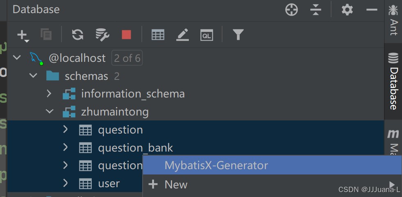Click the Filter funnel icon
Screen dimensions: 402x197
(238, 35)
